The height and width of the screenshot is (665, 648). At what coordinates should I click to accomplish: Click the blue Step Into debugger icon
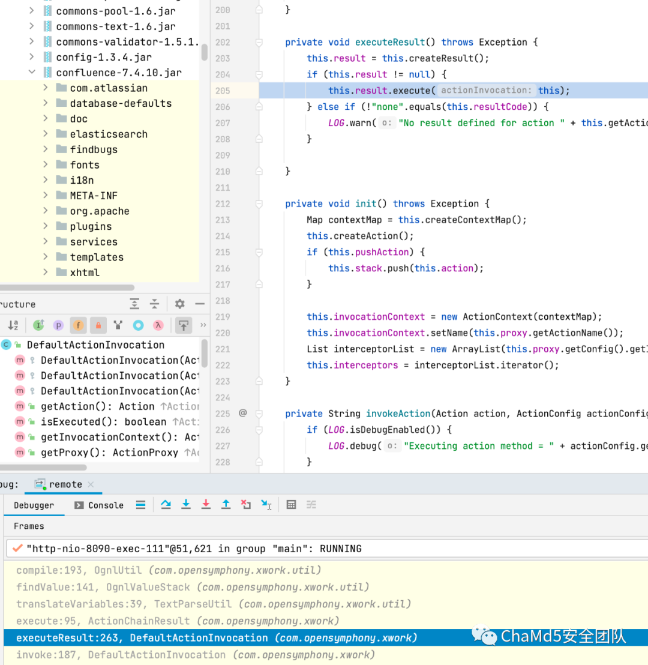pyautogui.click(x=186, y=504)
